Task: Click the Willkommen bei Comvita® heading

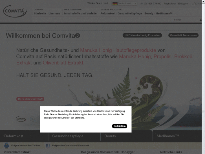Action: (x=43, y=36)
